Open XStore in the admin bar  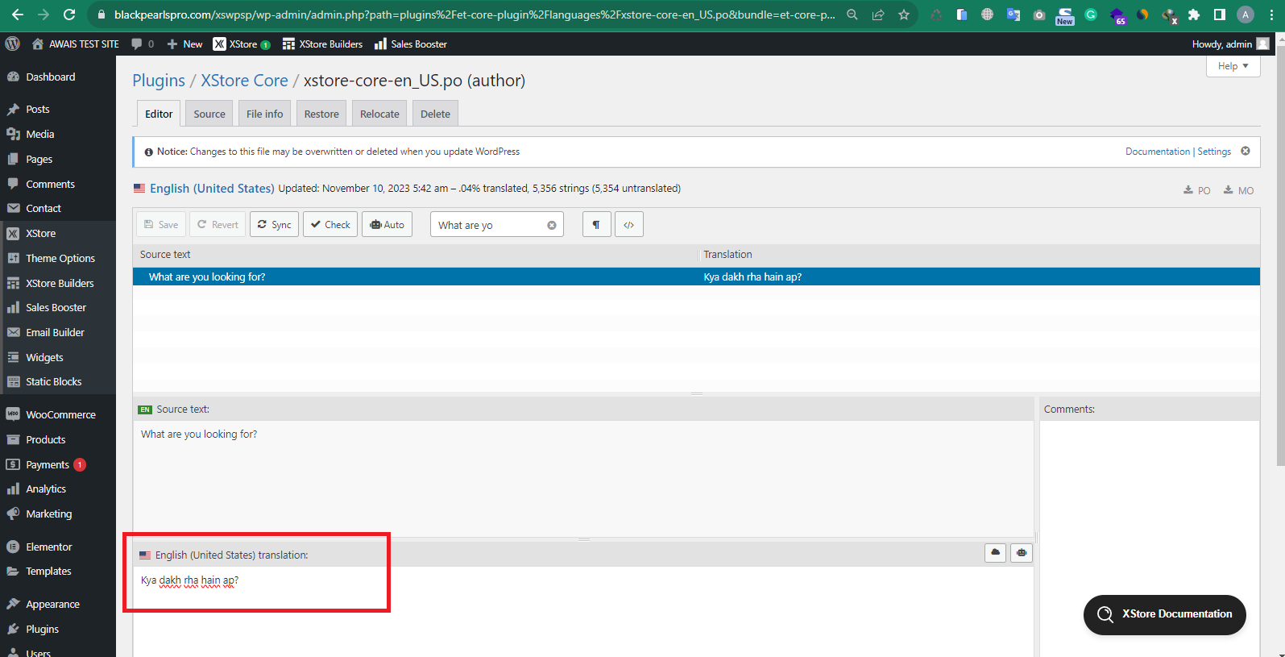[242, 44]
